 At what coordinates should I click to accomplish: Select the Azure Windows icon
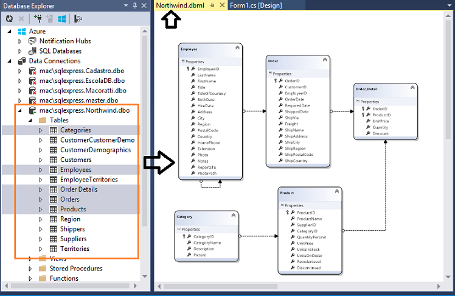coord(22,32)
